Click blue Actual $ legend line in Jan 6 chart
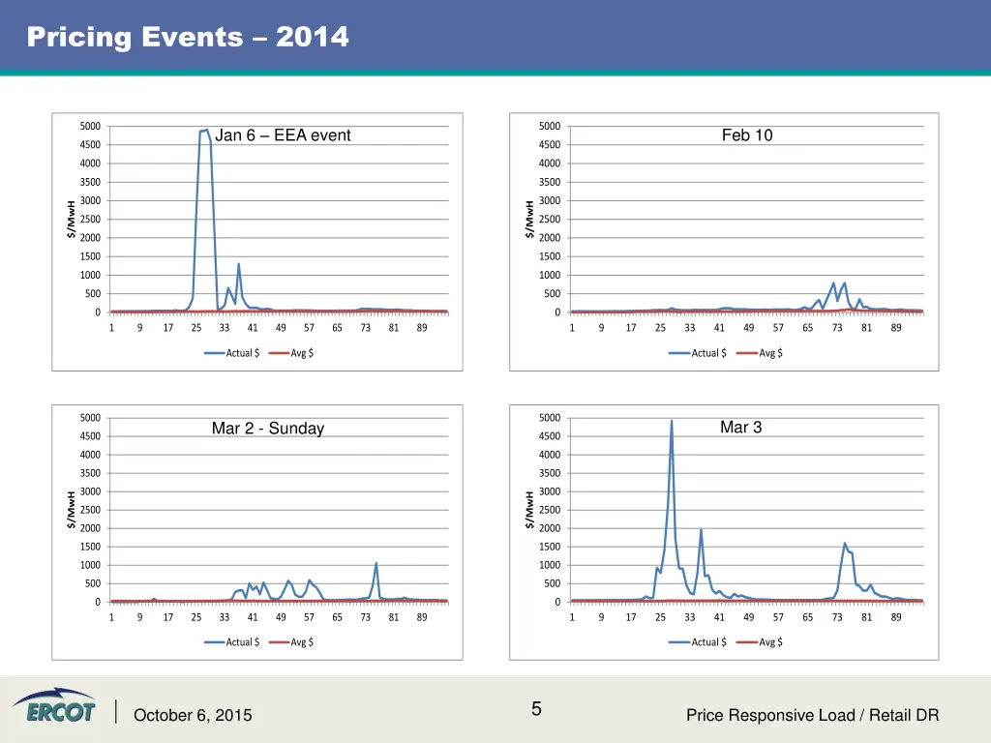Viewport: 991px width, 743px height. click(214, 353)
